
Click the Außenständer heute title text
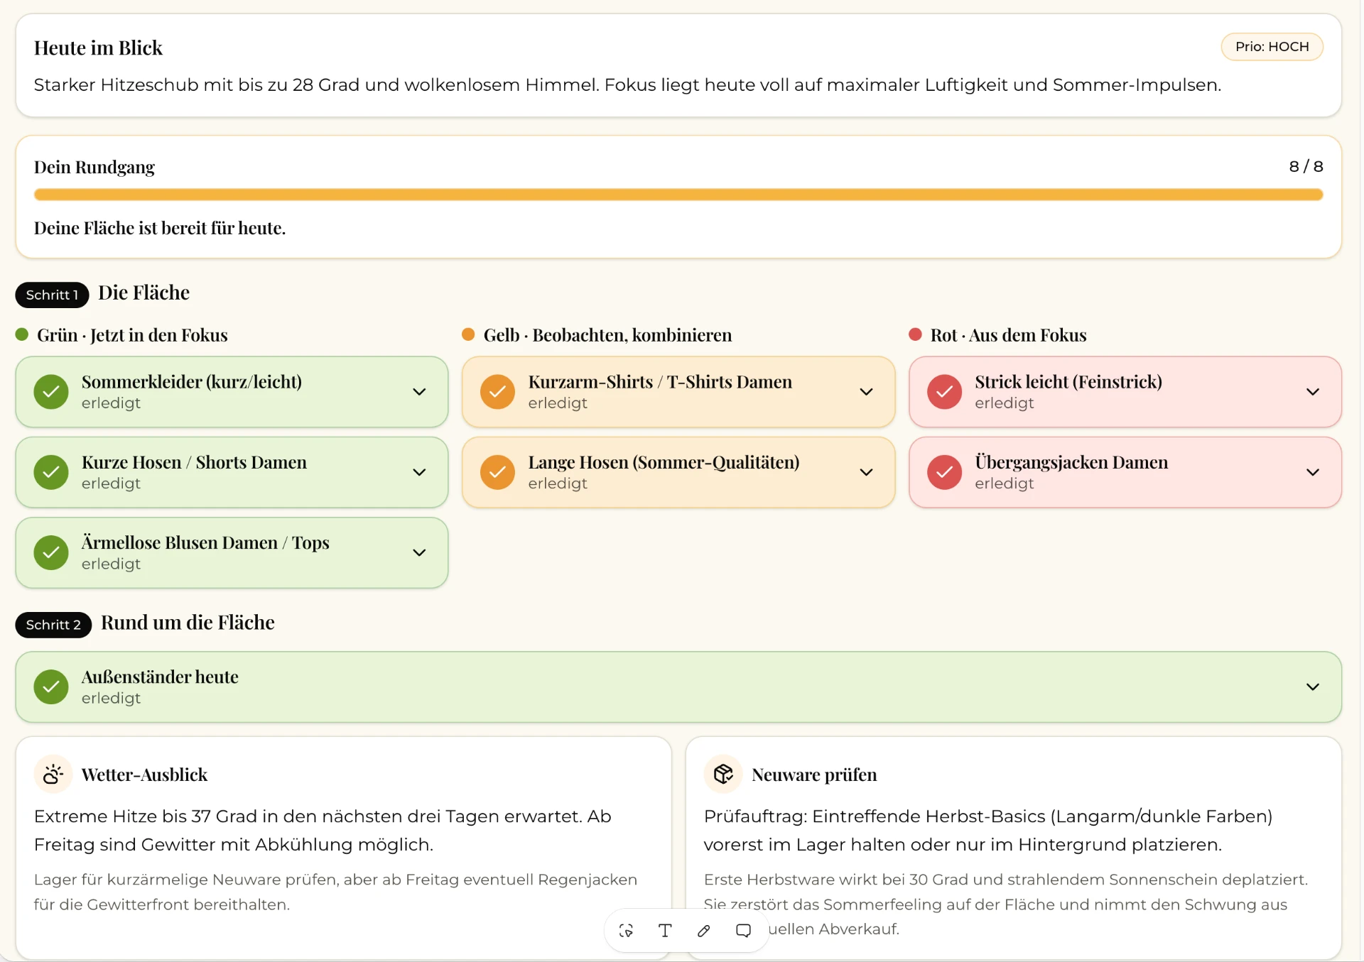(160, 677)
